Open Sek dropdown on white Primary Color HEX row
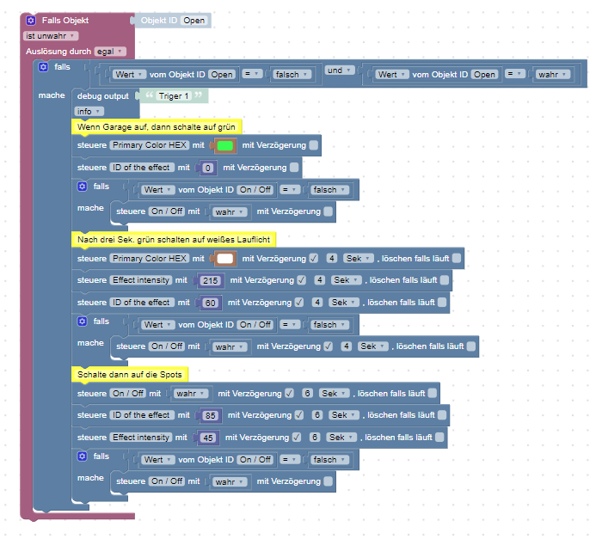Screen dimensions: 596x539 [x=358, y=259]
